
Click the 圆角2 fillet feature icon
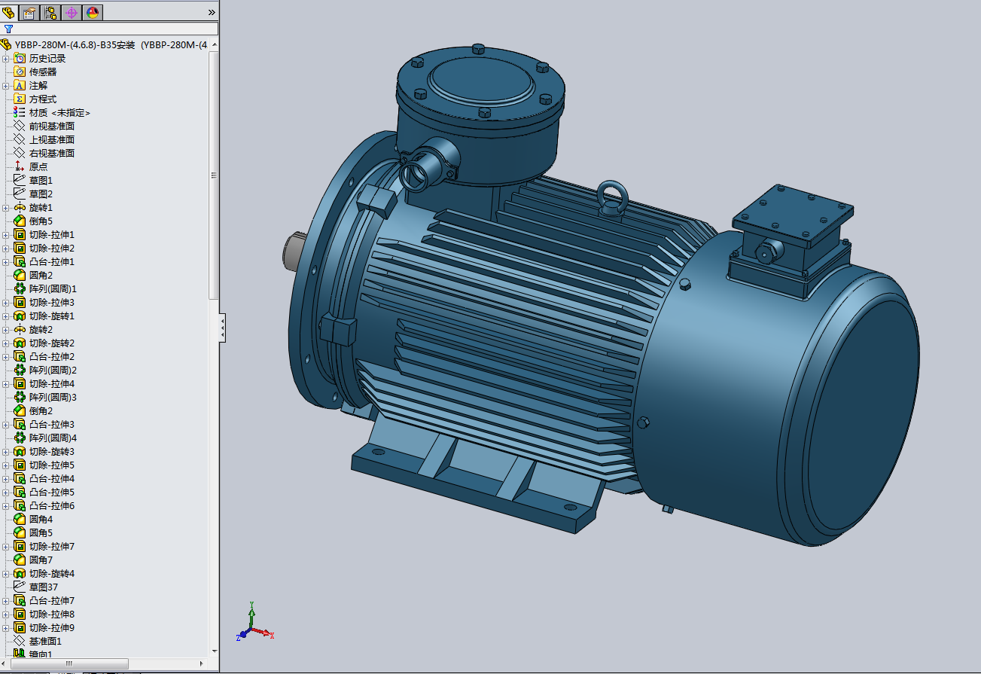20,275
